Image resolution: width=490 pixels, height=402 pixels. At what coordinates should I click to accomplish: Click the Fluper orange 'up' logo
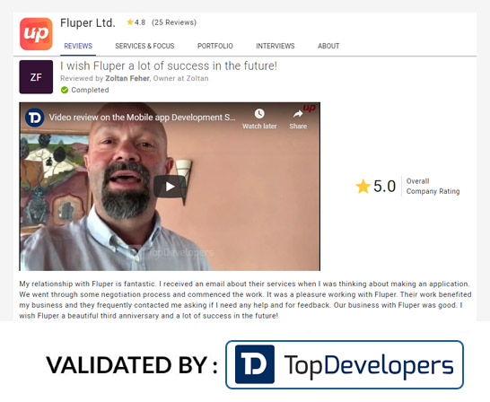(x=36, y=34)
